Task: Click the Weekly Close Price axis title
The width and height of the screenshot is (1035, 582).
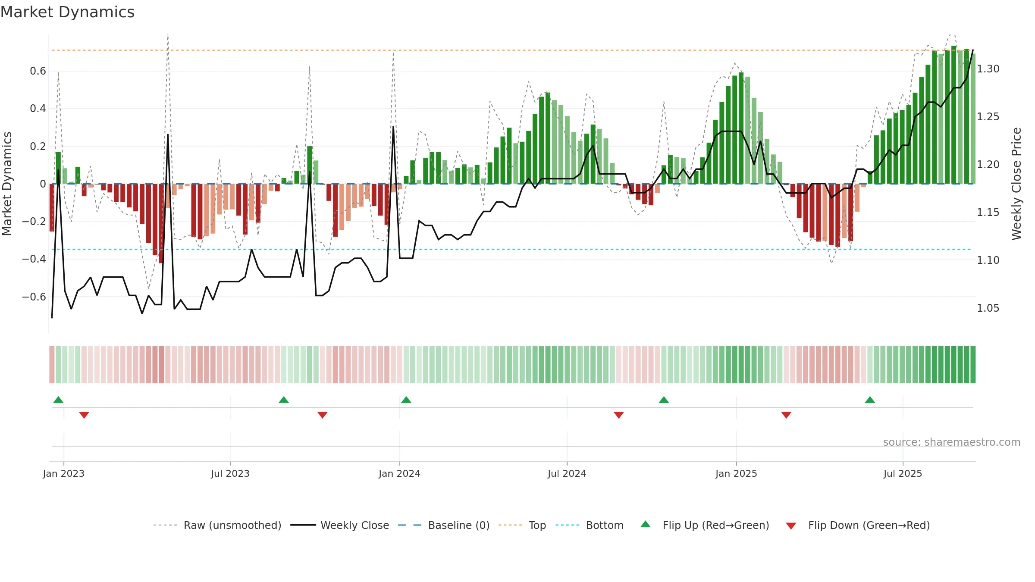Action: (1016, 184)
